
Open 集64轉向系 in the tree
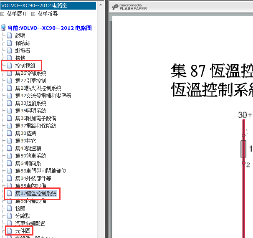pyautogui.click(x=28, y=163)
